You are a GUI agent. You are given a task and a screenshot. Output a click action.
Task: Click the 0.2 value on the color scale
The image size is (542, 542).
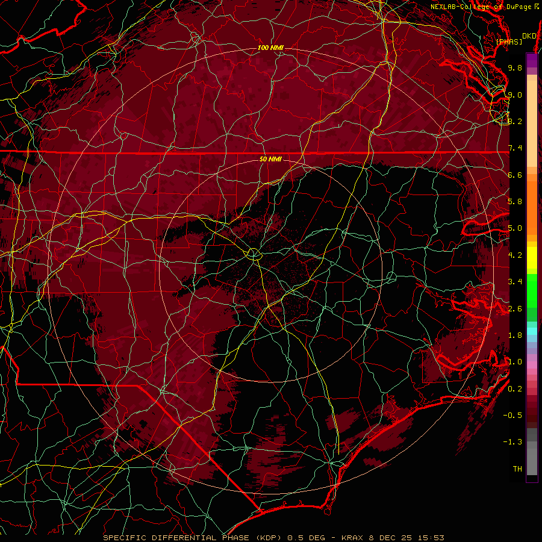click(x=515, y=389)
